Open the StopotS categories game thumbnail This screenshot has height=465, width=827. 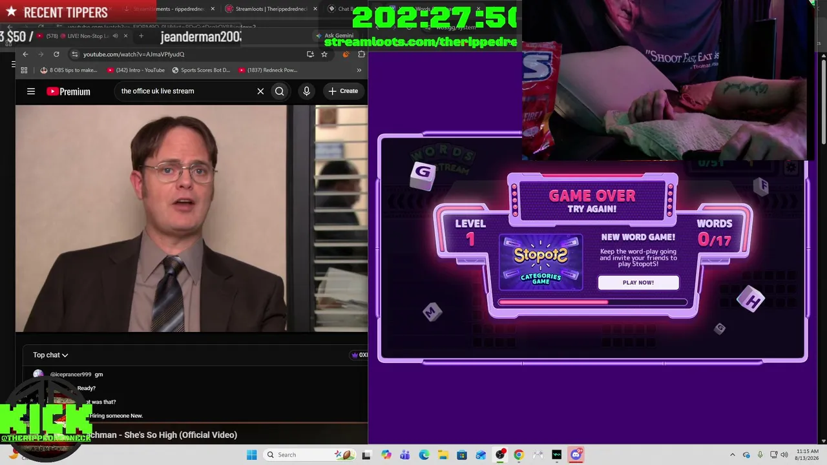coord(541,262)
